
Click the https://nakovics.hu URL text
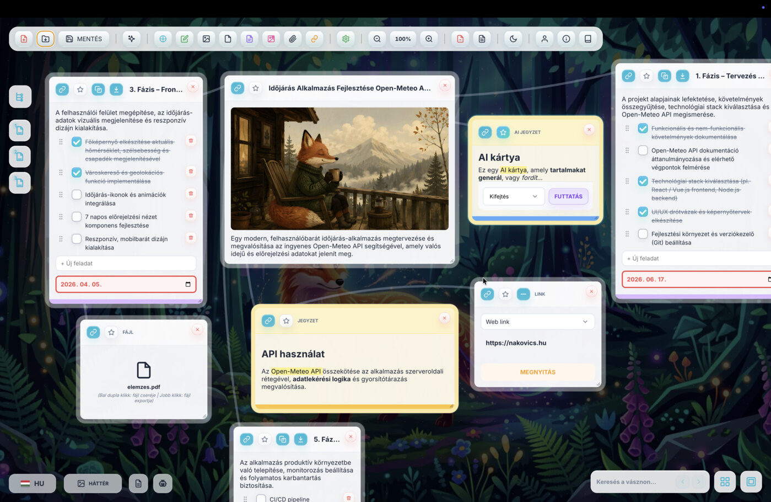point(516,343)
